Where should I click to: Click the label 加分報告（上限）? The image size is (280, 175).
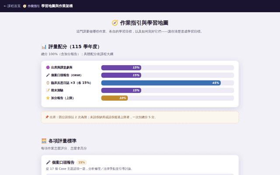pyautogui.click(x=62, y=98)
